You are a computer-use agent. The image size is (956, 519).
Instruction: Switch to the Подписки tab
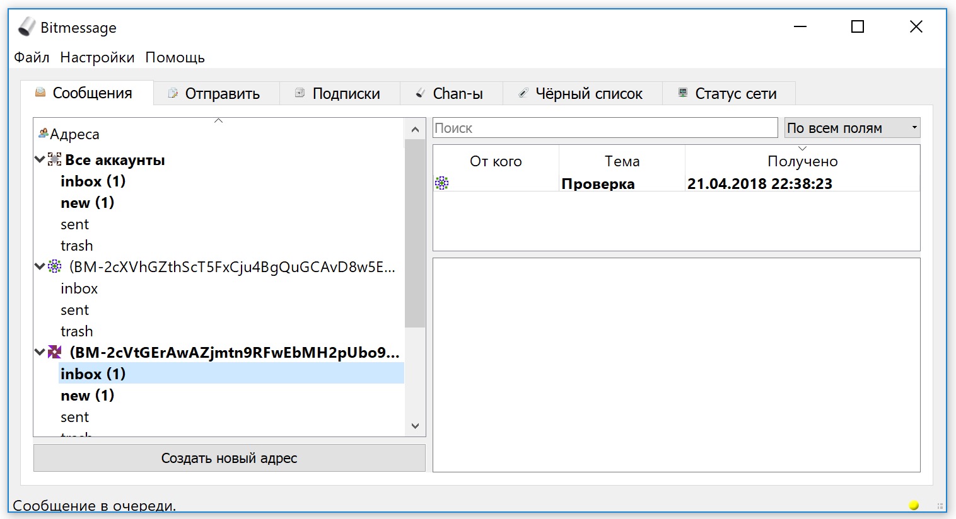pos(340,93)
